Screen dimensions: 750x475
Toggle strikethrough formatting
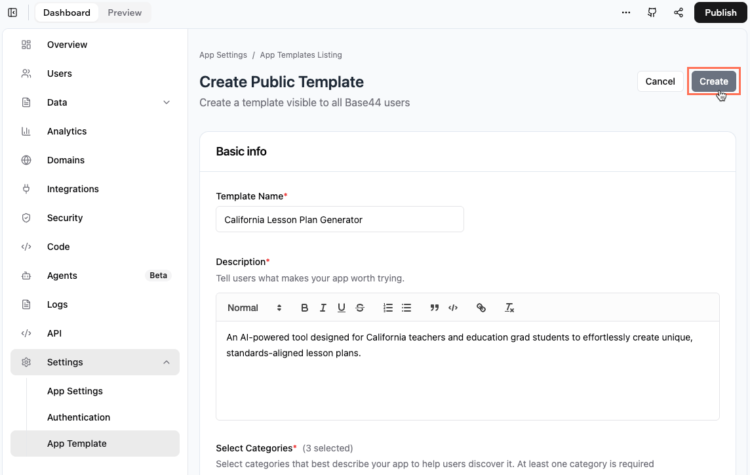(x=359, y=307)
